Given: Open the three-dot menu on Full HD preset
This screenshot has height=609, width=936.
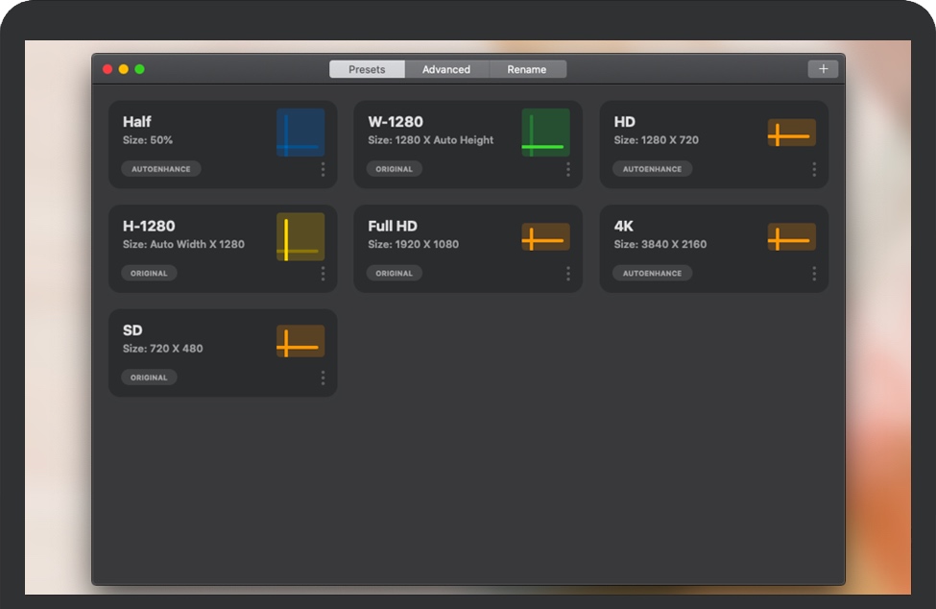Looking at the screenshot, I should pyautogui.click(x=567, y=274).
